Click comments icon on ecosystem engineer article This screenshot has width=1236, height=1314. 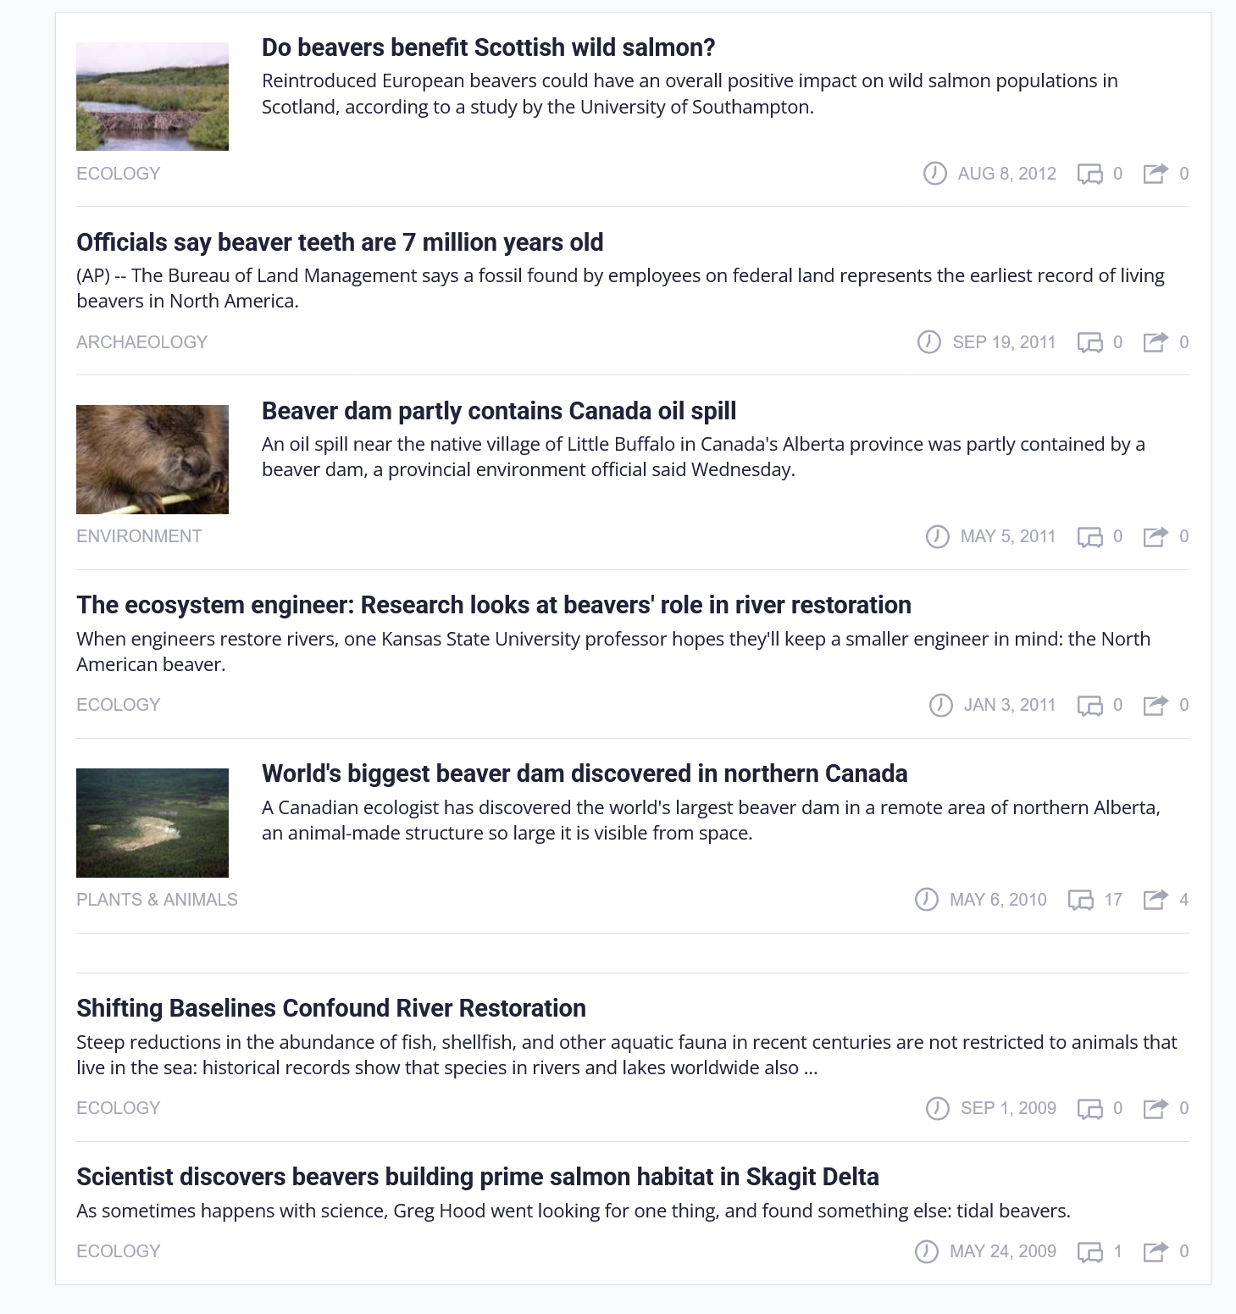pos(1089,705)
